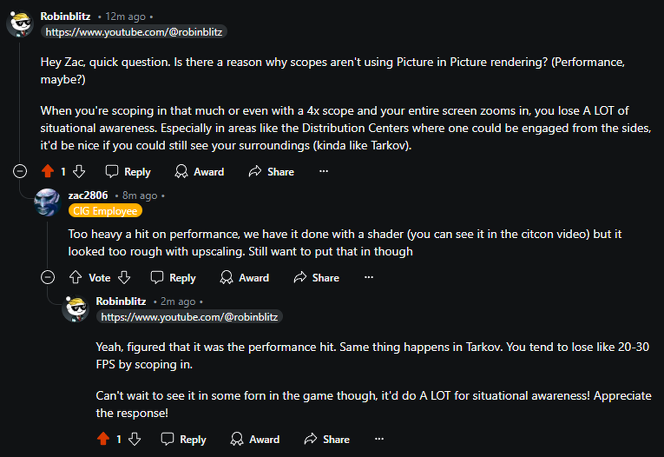
Task: Open zac2806's user profile name
Action: (88, 195)
